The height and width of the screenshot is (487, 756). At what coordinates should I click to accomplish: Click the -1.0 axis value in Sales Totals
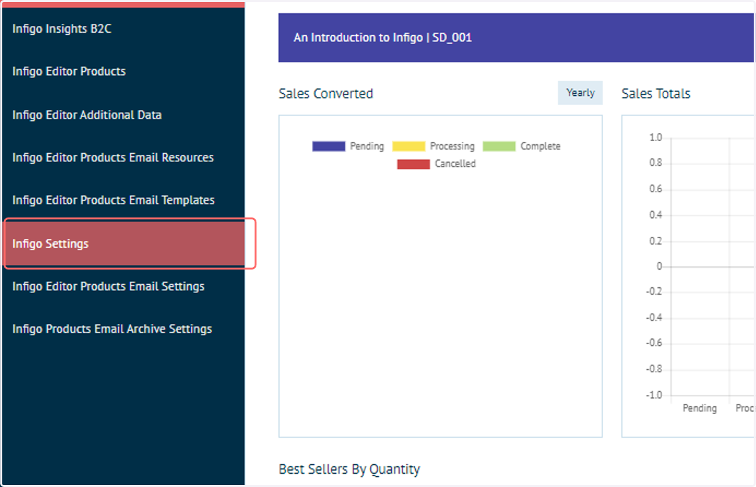coord(654,395)
